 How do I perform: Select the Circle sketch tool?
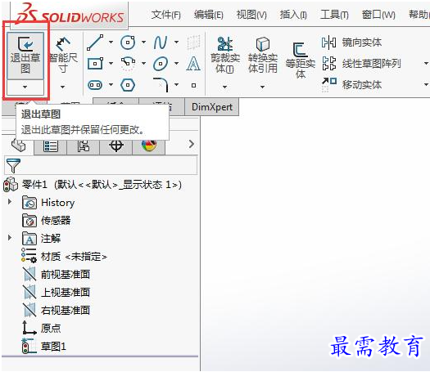128,43
